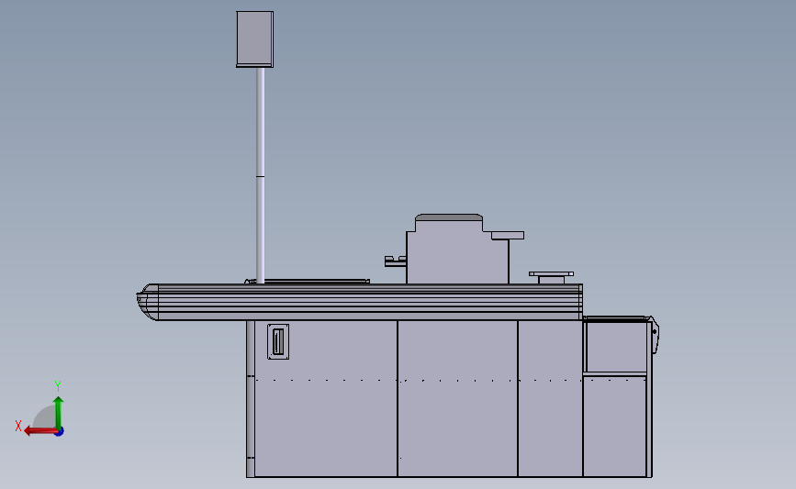The height and width of the screenshot is (489, 796).
Task: Select the rectangular display panel atop the pole
Action: pos(255,39)
